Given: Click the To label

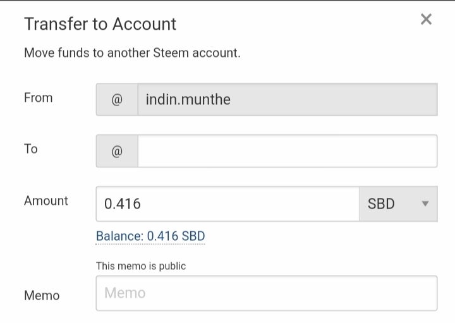Looking at the screenshot, I should click(x=31, y=149).
